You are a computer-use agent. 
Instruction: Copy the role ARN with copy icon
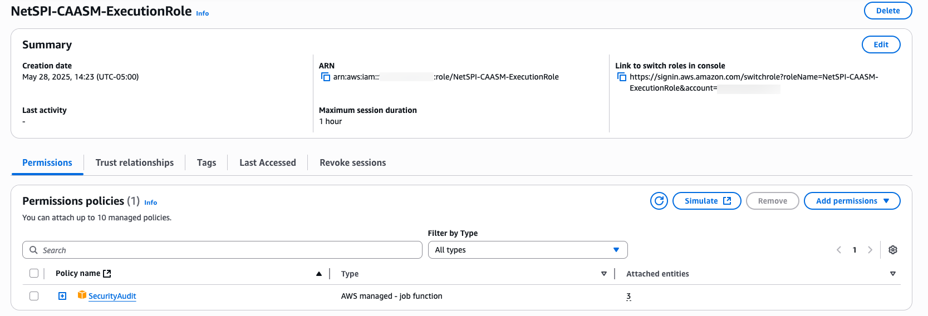coord(326,77)
